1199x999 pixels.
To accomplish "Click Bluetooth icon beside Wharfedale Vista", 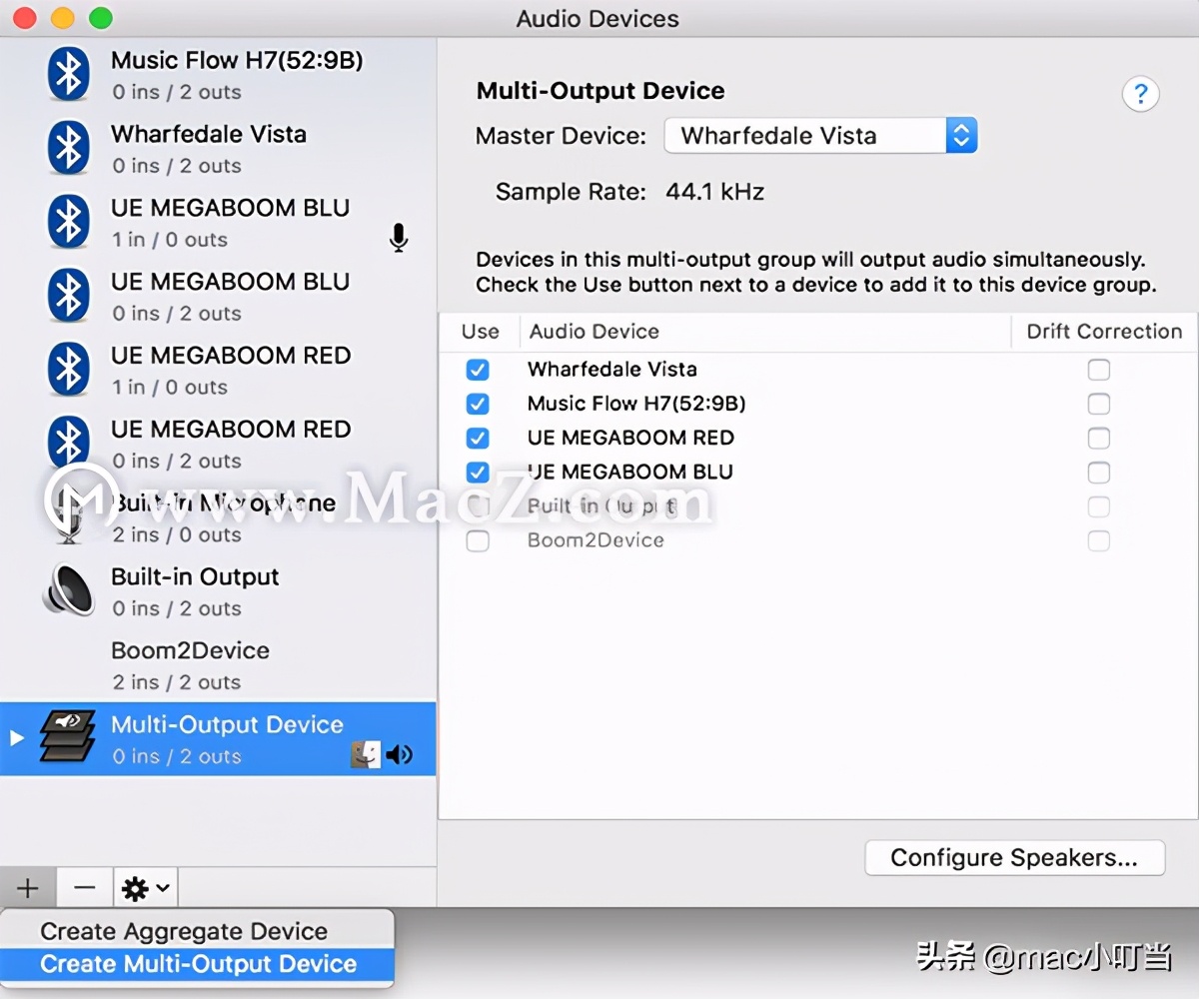I will click(68, 148).
